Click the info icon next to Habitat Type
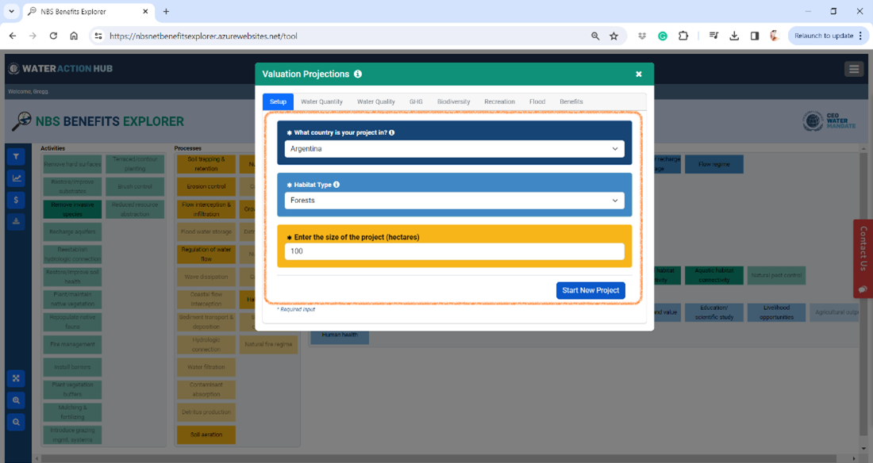 [x=337, y=184]
